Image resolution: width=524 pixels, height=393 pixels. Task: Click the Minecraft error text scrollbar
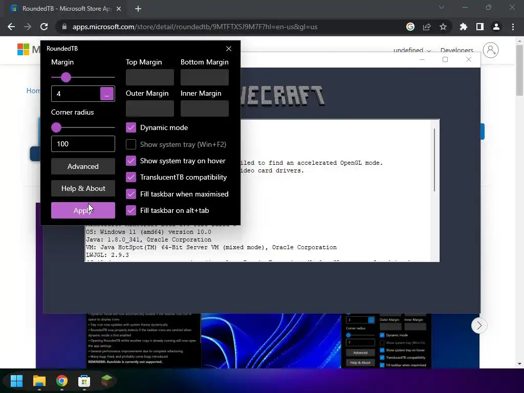tap(434, 160)
